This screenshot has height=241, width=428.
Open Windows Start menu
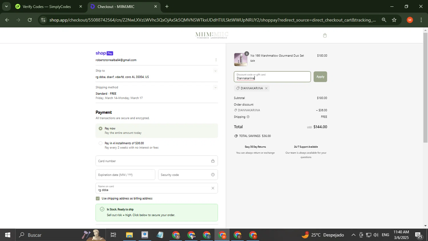(8, 235)
